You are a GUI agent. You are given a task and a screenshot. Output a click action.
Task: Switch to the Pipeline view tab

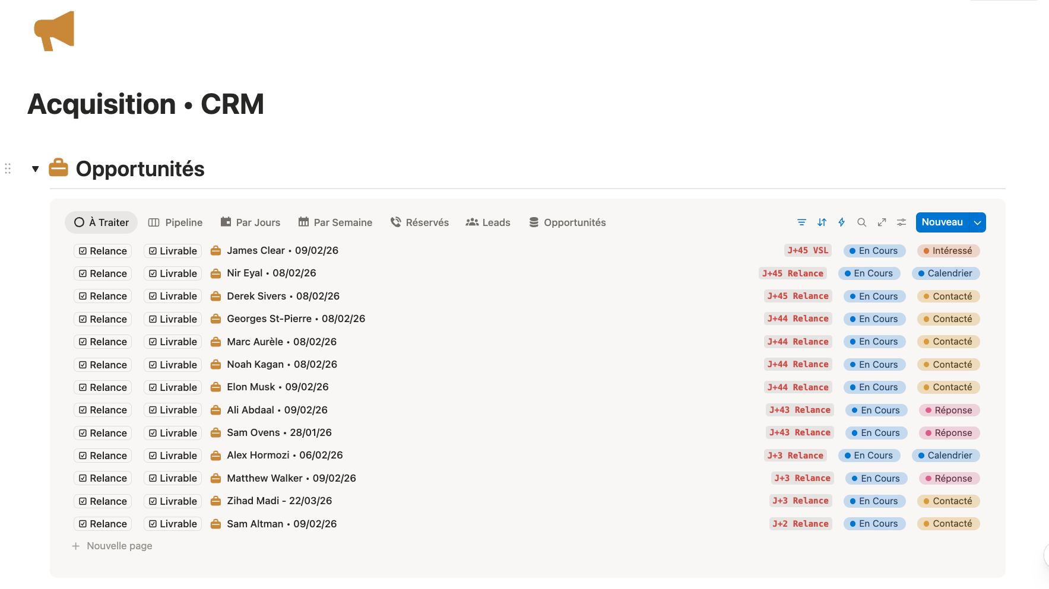(x=175, y=222)
